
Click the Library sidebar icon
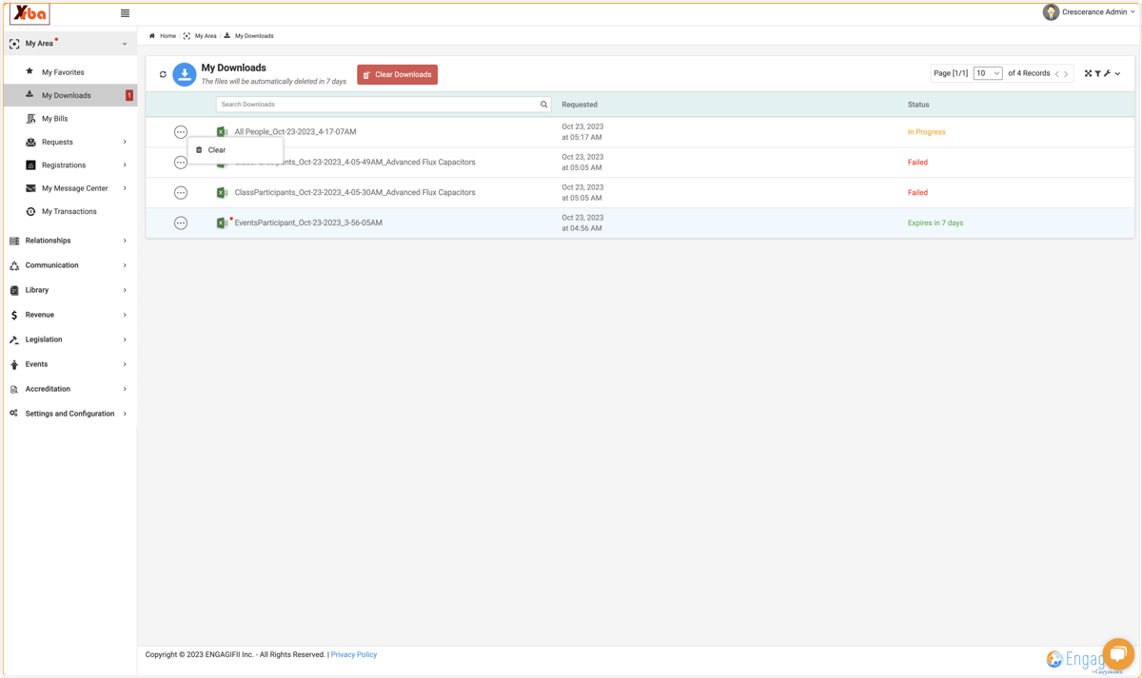(x=14, y=290)
